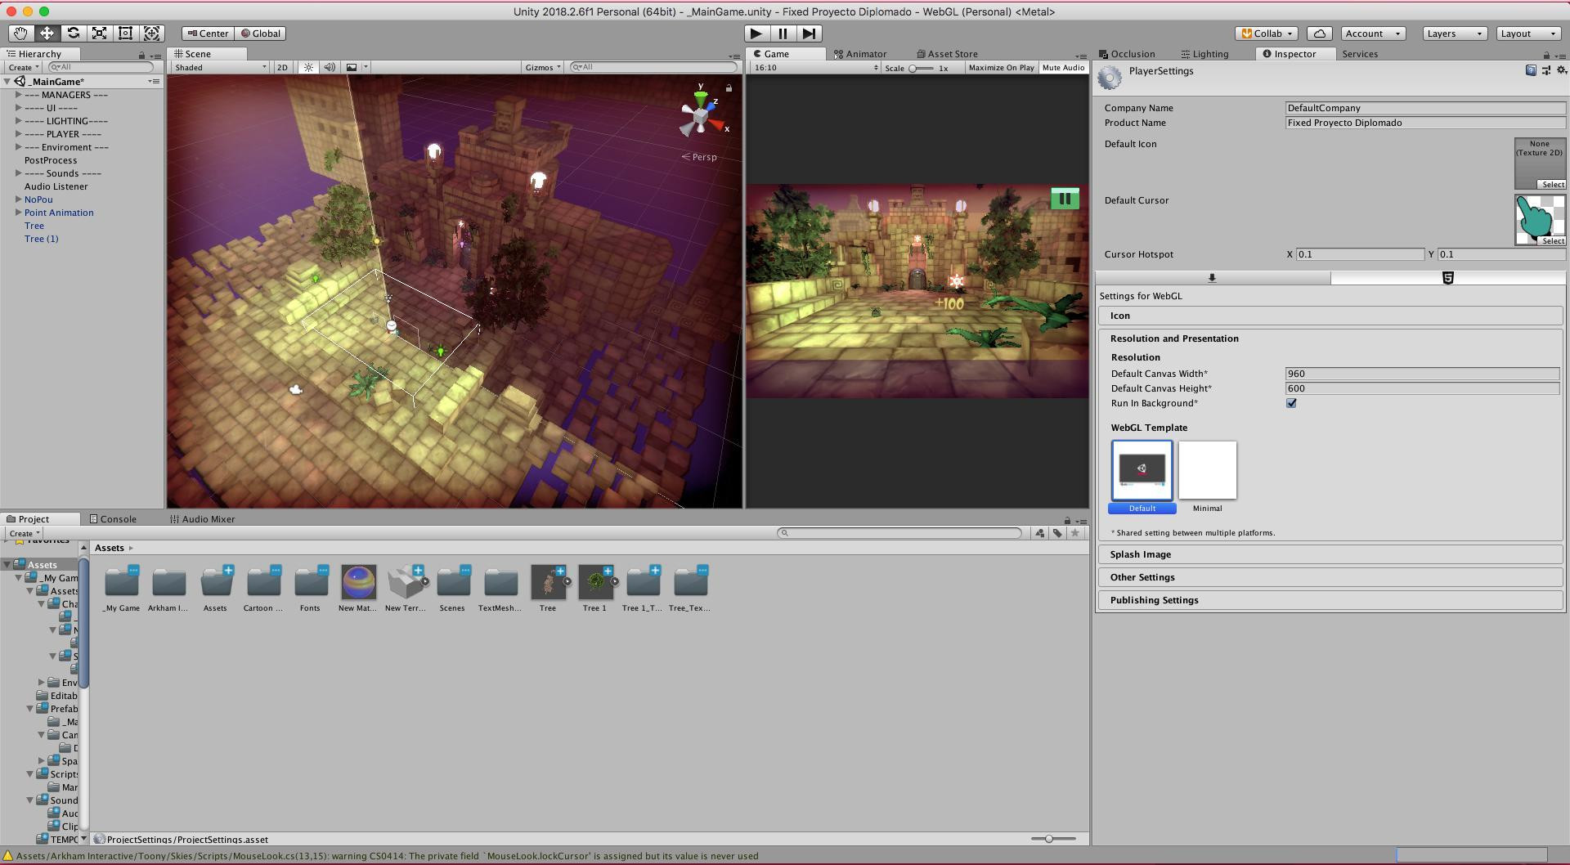
Task: Select the WebGL HTML5 platform tab icon
Action: pos(1447,278)
